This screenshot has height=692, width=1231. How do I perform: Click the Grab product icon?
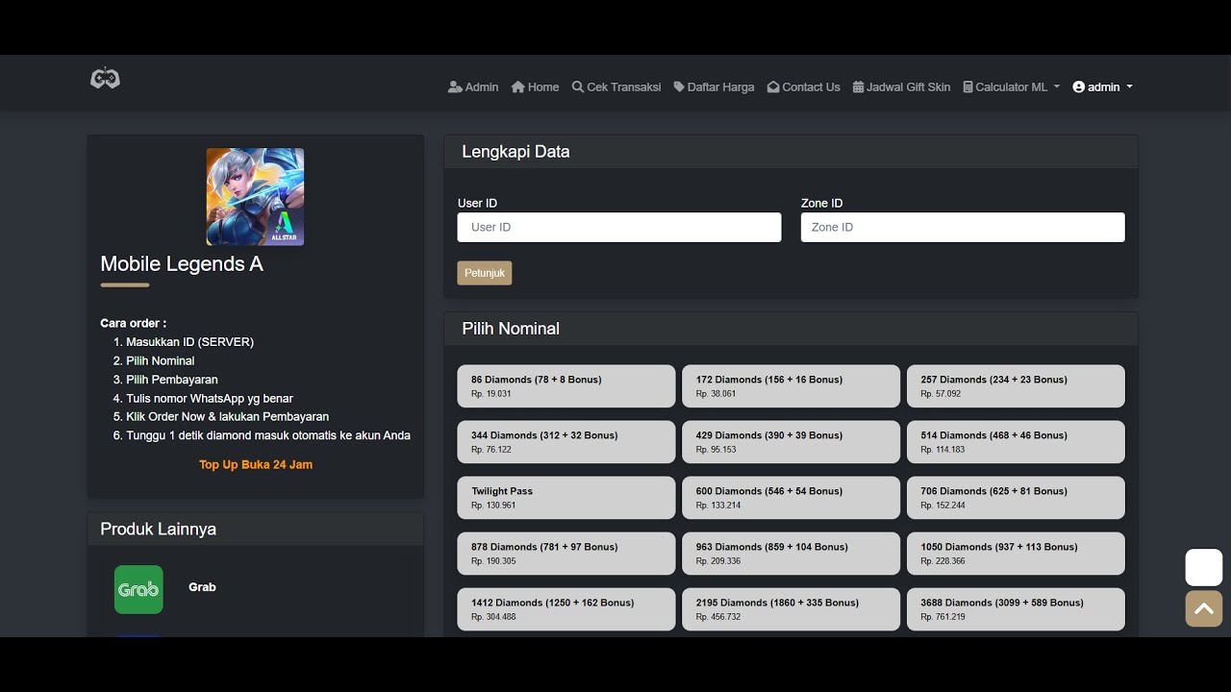pos(138,589)
